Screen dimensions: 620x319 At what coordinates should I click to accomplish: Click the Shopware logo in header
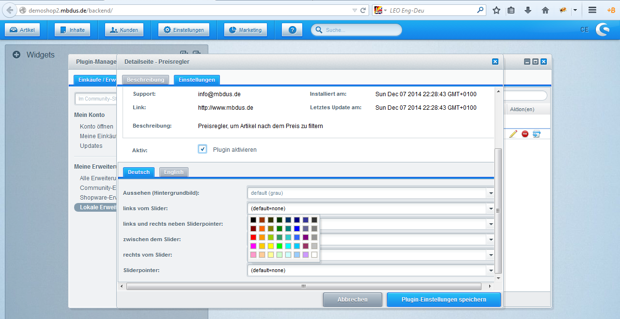pos(603,30)
